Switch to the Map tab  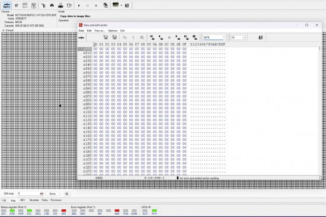[x=13, y=200]
